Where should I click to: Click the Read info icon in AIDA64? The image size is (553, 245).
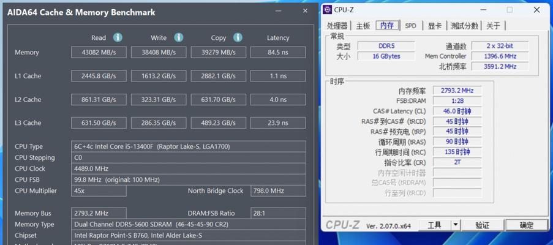pyautogui.click(x=118, y=37)
